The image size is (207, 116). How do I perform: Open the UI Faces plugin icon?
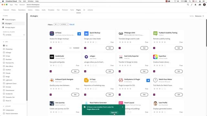(x=52, y=34)
